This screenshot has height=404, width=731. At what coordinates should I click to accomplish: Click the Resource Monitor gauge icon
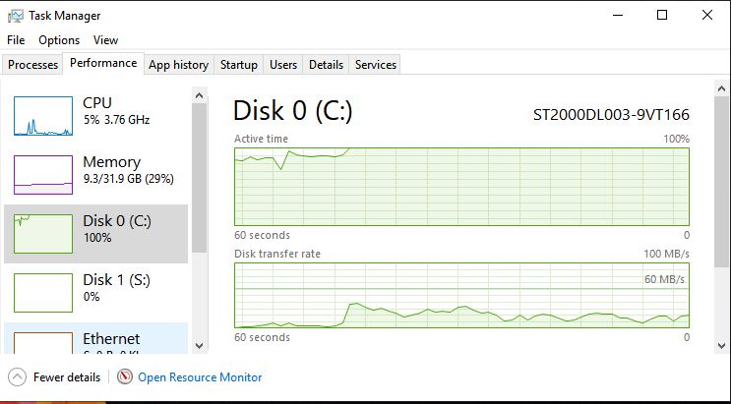pos(125,376)
